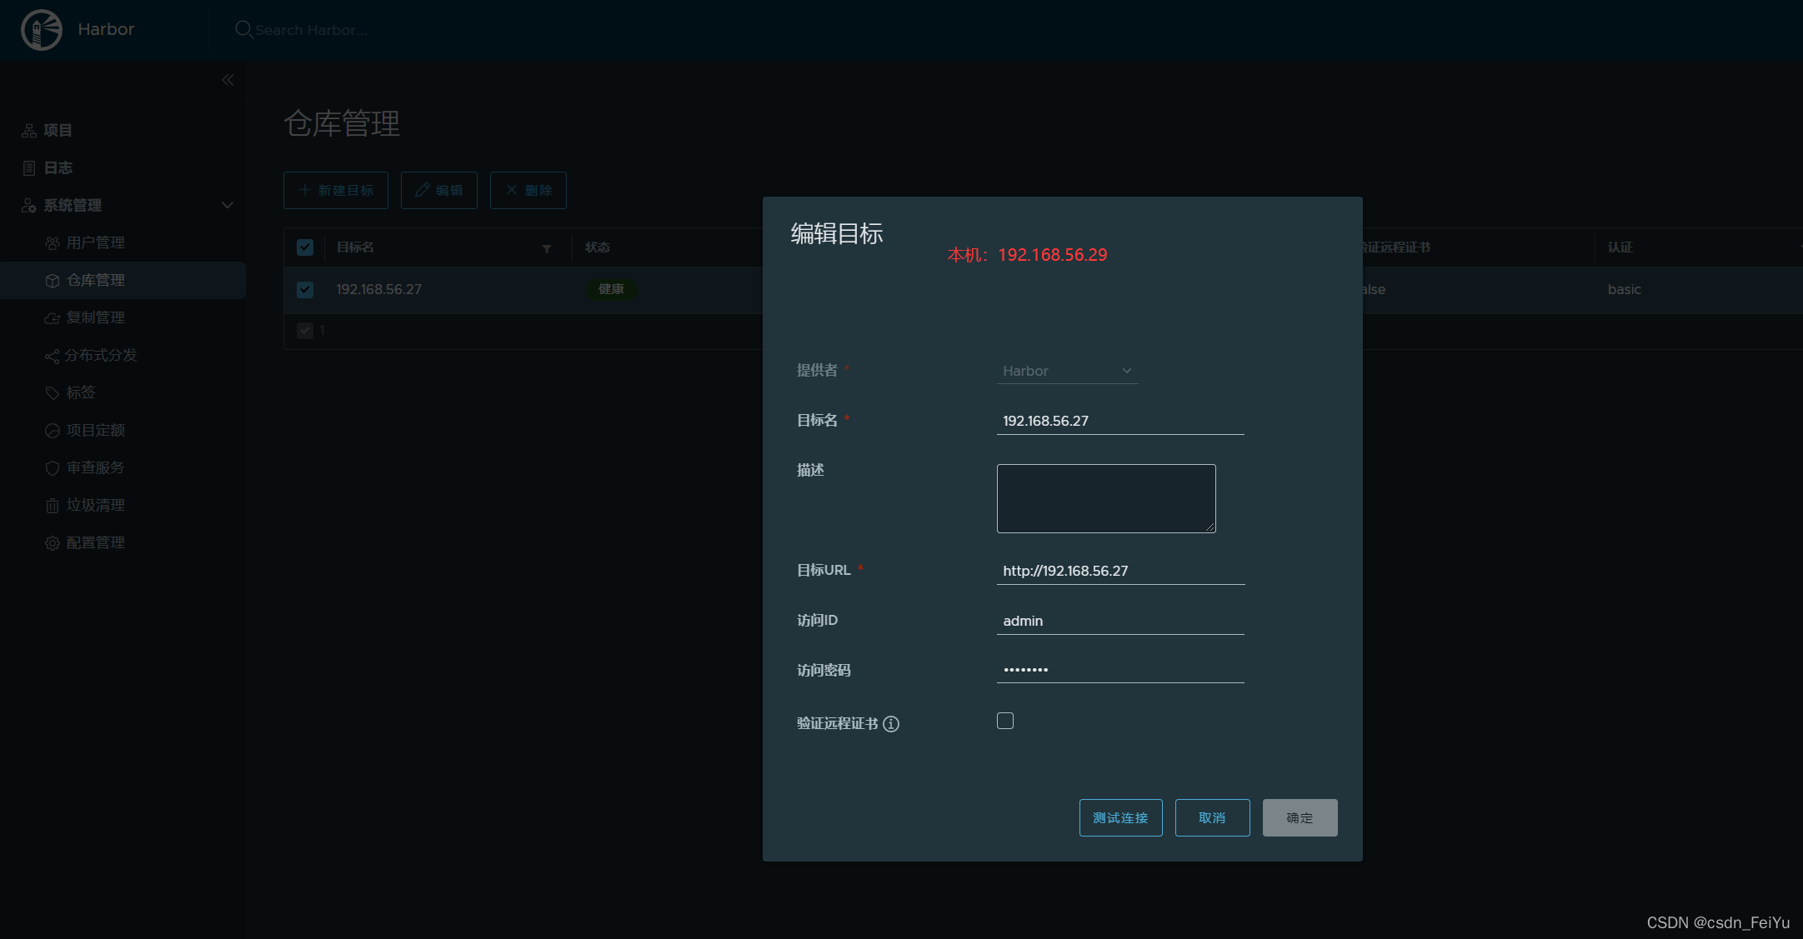The width and height of the screenshot is (1803, 939).
Task: Click the 192.168.56.27 table cell
Action: 378,289
